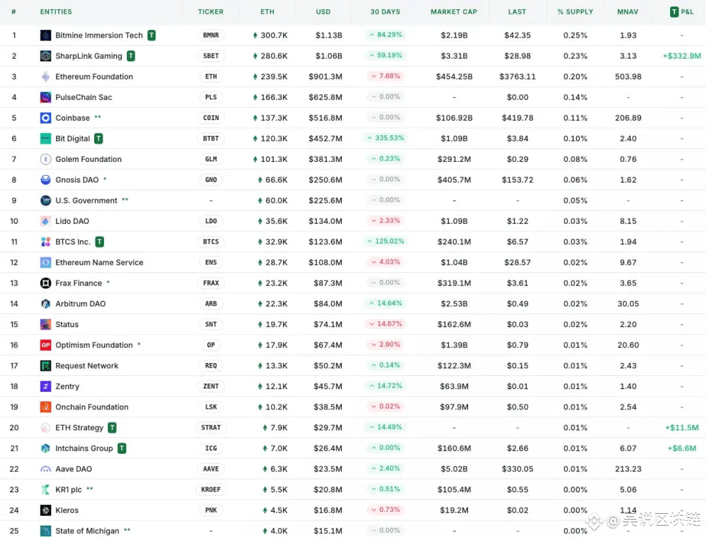Click the Kleros logo icon
The image size is (706, 538).
coord(46,510)
